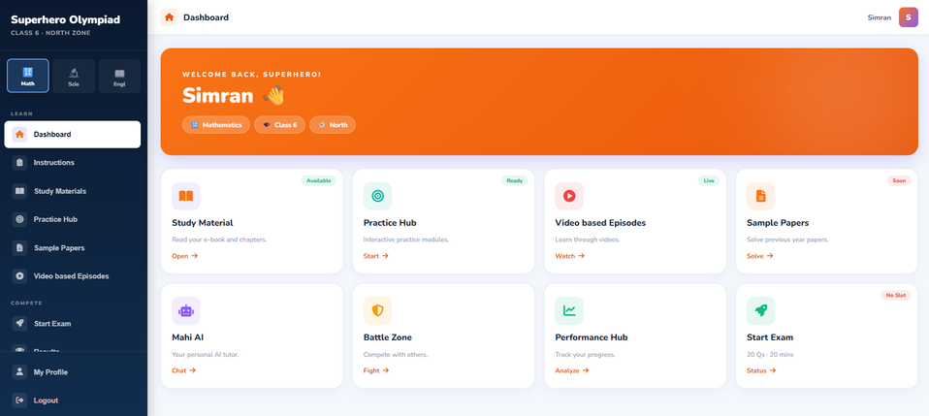Click the Available badge on Study Material

[x=319, y=180]
